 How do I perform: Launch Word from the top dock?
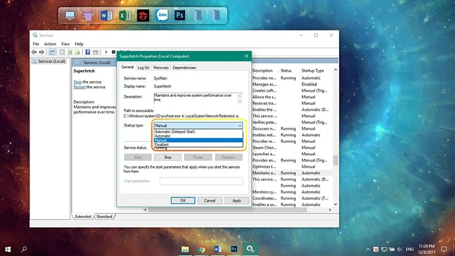(106, 15)
